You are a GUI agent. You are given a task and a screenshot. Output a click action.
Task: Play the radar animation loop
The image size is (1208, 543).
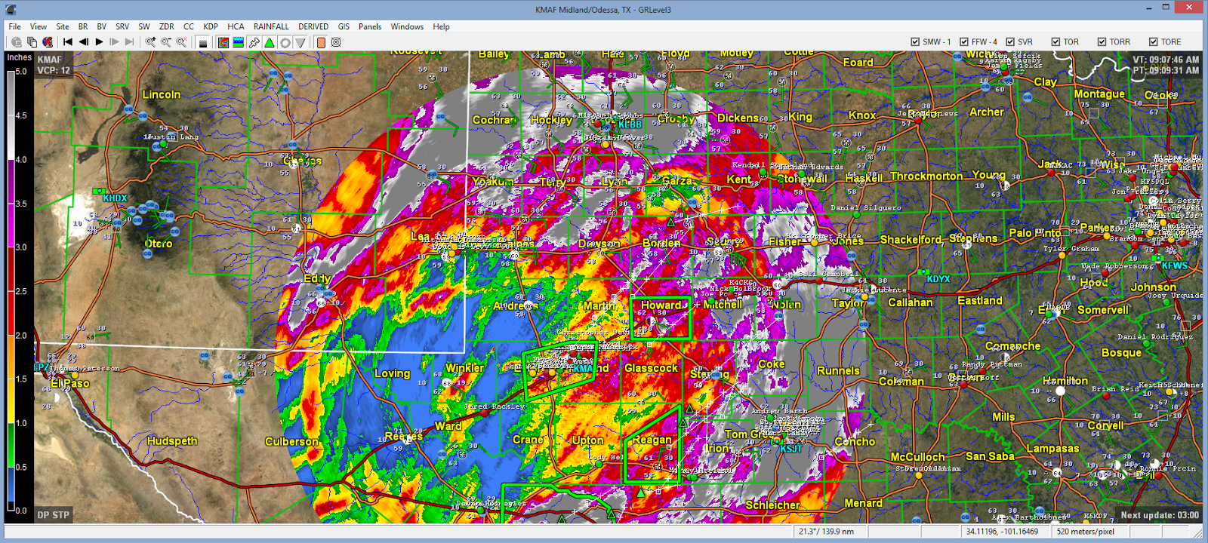(99, 42)
